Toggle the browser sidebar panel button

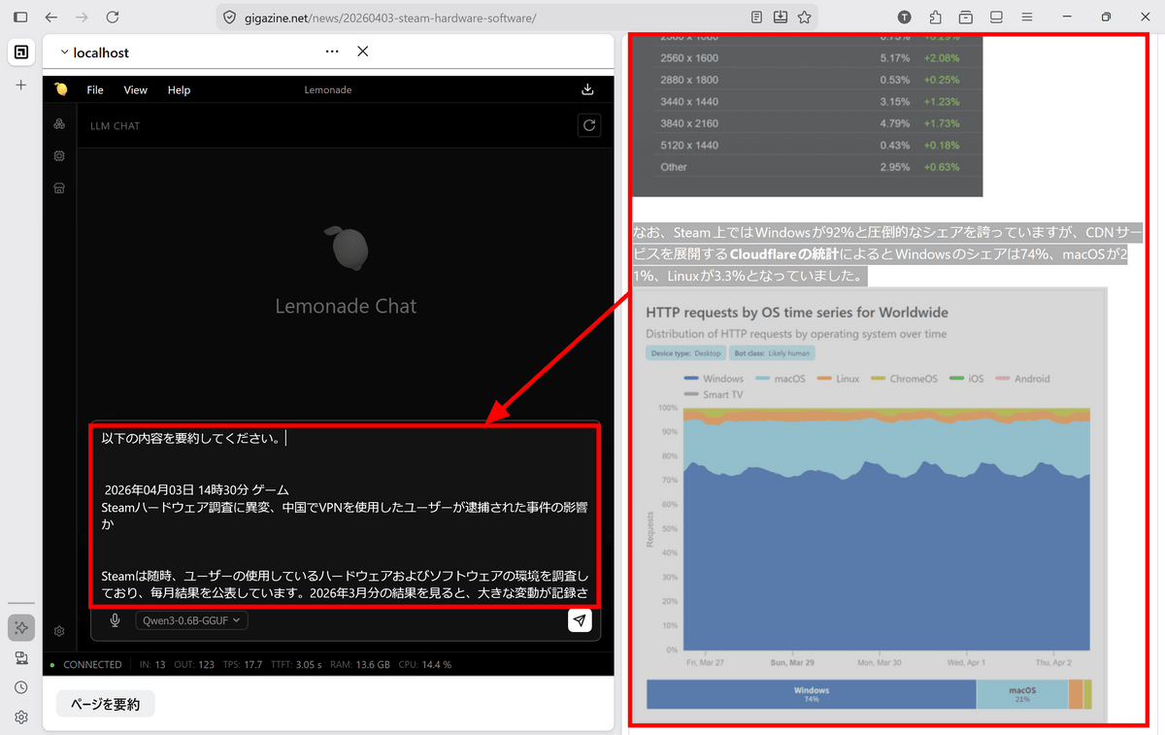coord(20,17)
